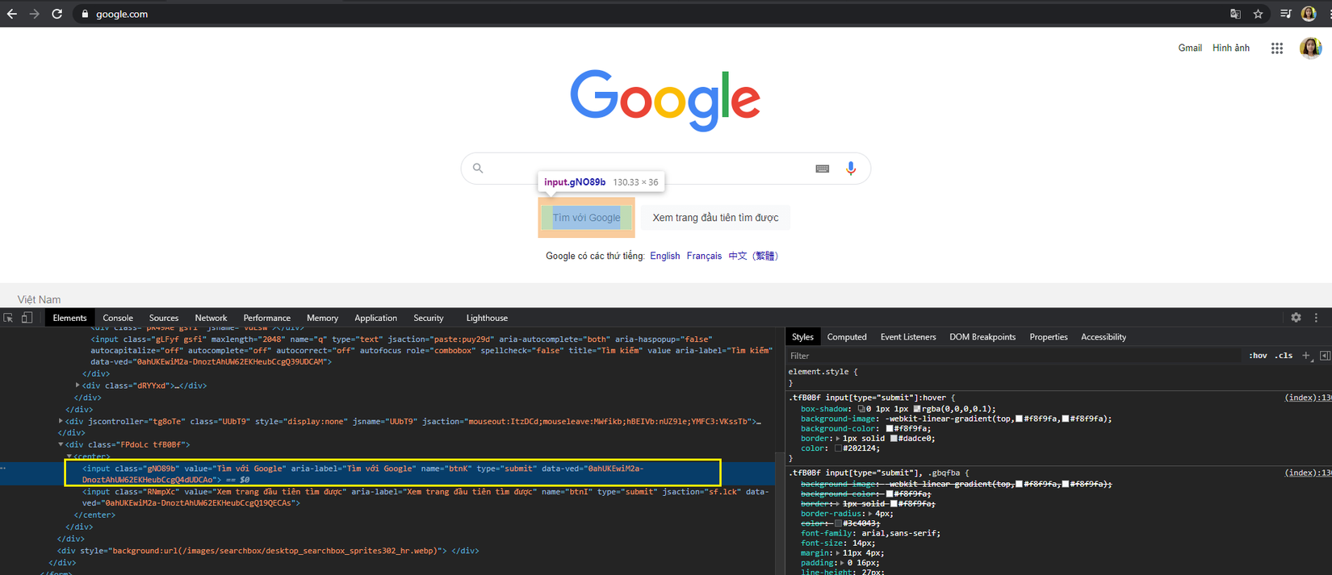1332x575 pixels.
Task: Open the Sources tab
Action: [164, 318]
